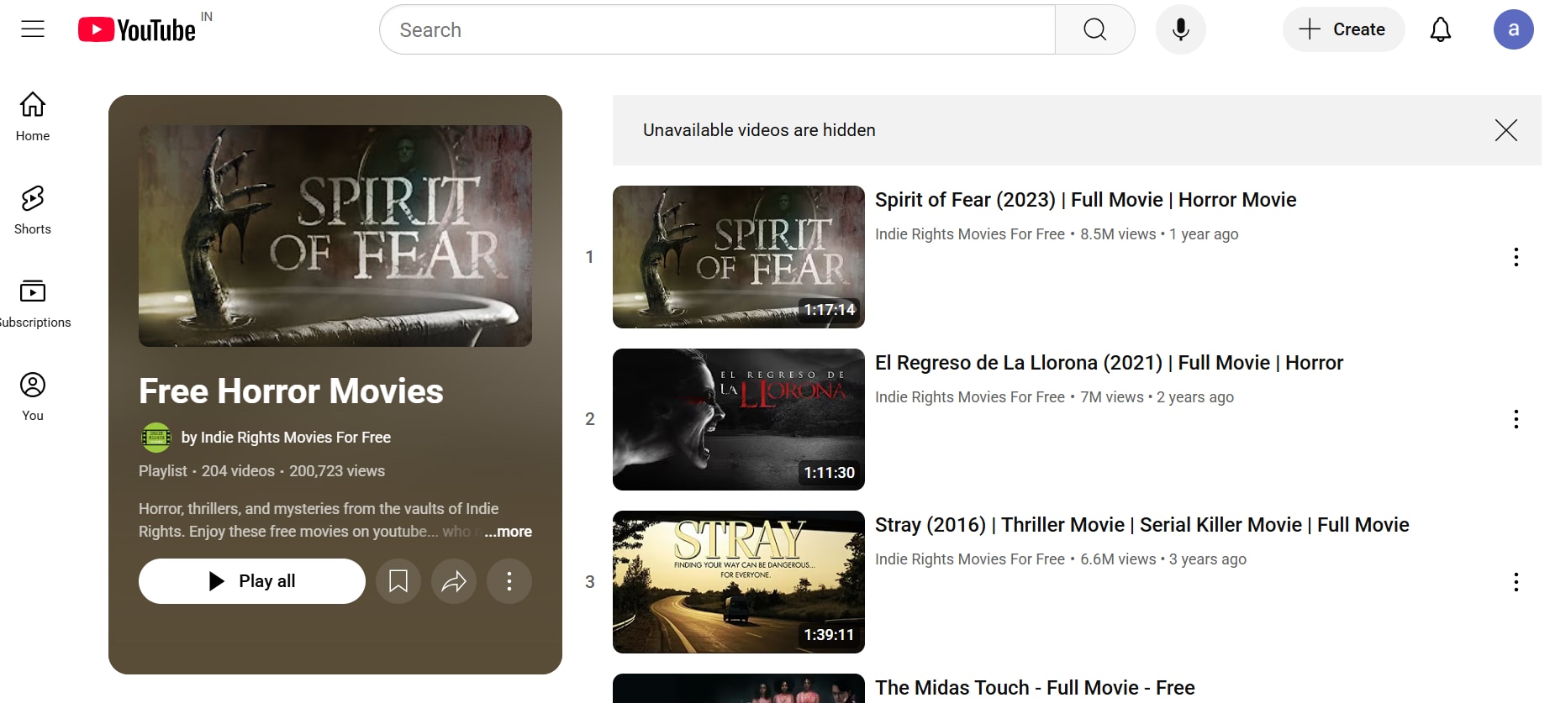Play Spirit of Fear thumbnail

[x=739, y=257]
